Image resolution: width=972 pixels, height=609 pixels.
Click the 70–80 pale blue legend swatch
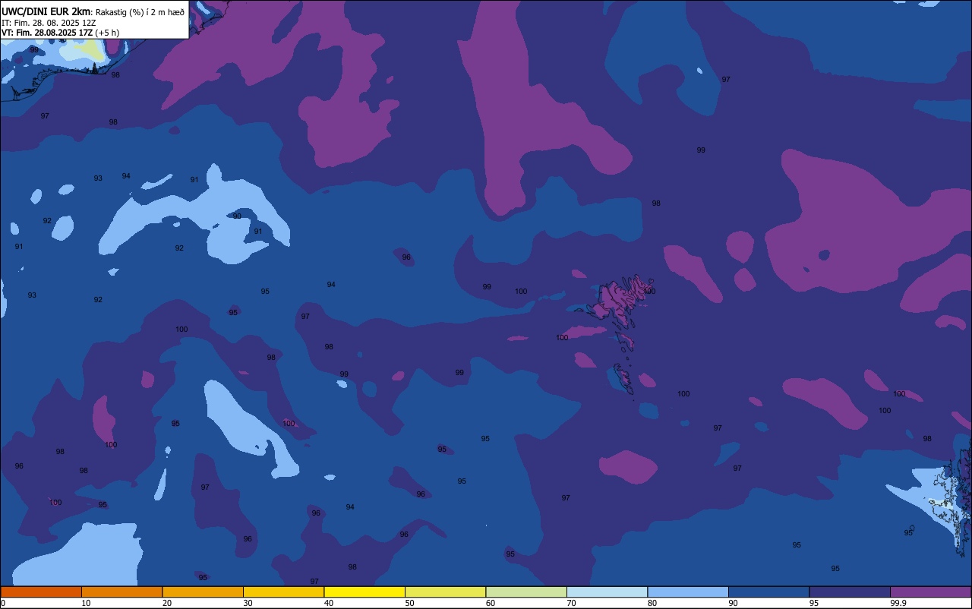(607, 592)
